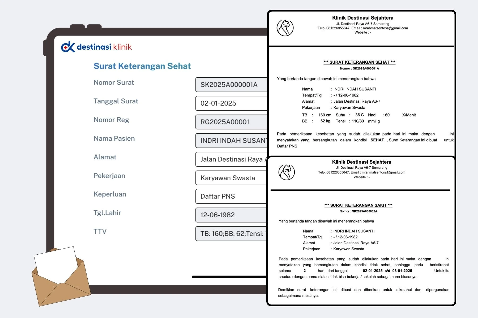Click Klinik Destinasi Sejahtera header in Sakit letter
This screenshot has height=318, width=478.
point(361,162)
